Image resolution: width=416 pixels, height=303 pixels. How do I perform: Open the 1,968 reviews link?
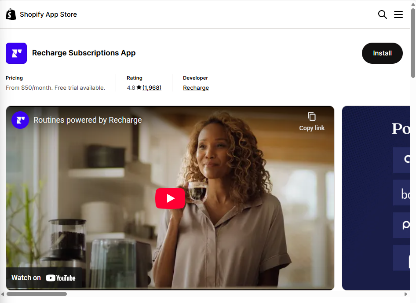pyautogui.click(x=152, y=88)
